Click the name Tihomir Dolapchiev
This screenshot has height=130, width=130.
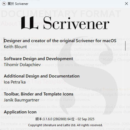coord(22,65)
